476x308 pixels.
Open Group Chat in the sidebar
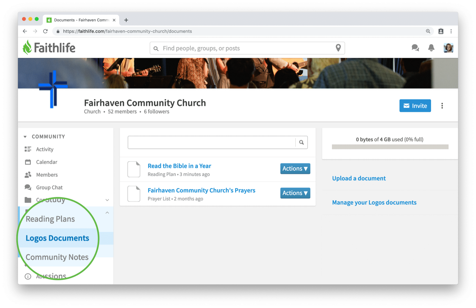pyautogui.click(x=49, y=187)
